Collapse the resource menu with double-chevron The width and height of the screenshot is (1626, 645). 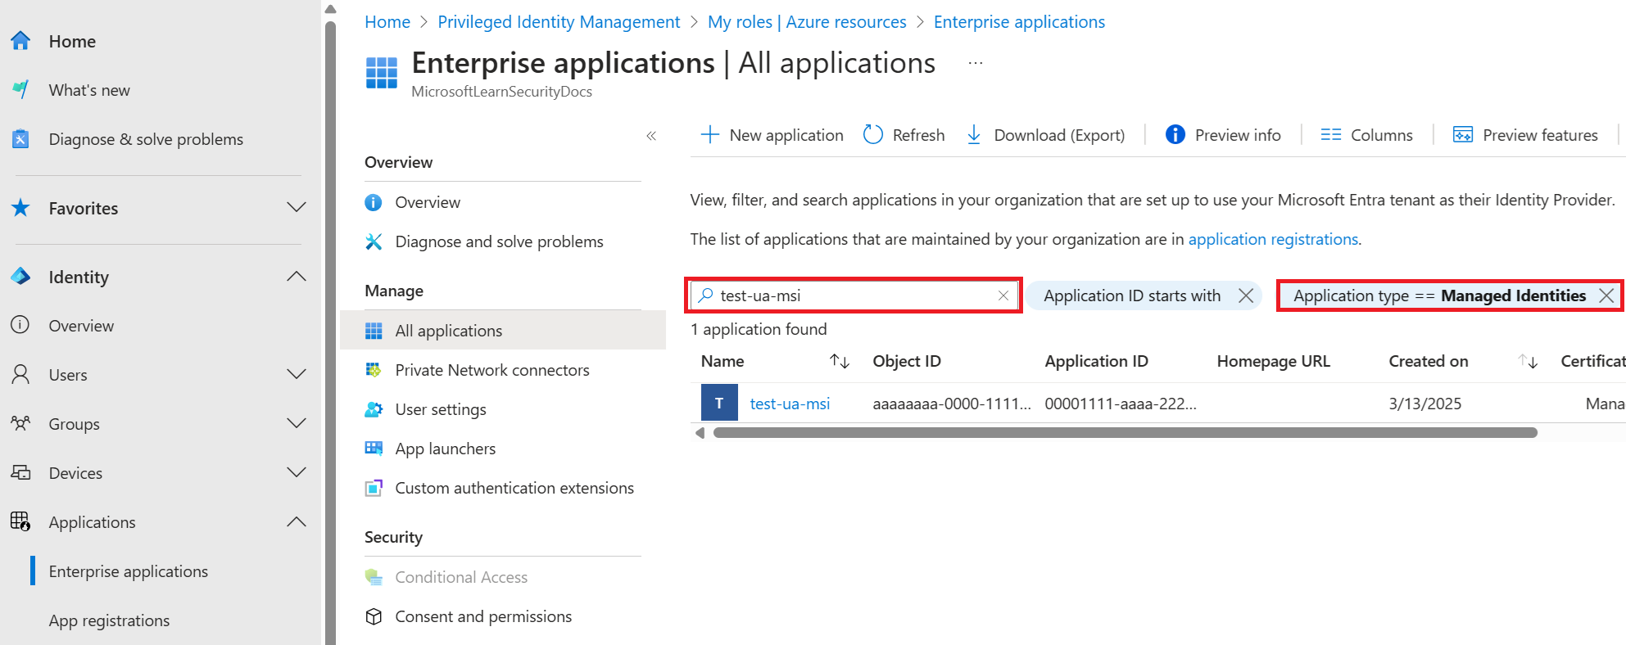(x=651, y=136)
